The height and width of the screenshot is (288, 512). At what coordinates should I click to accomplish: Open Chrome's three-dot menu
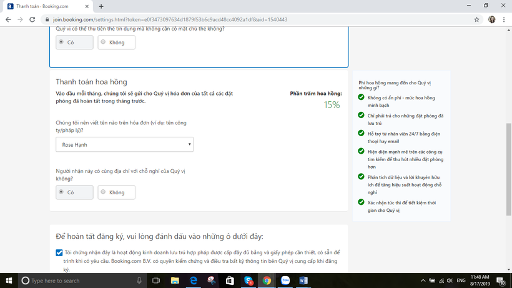pyautogui.click(x=504, y=19)
